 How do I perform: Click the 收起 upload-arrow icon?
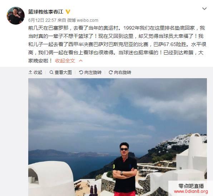pyautogui.click(x=30, y=72)
